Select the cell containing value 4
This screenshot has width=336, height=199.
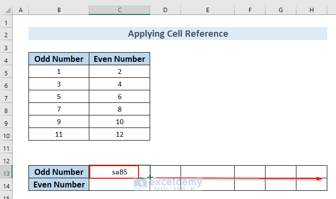119,84
